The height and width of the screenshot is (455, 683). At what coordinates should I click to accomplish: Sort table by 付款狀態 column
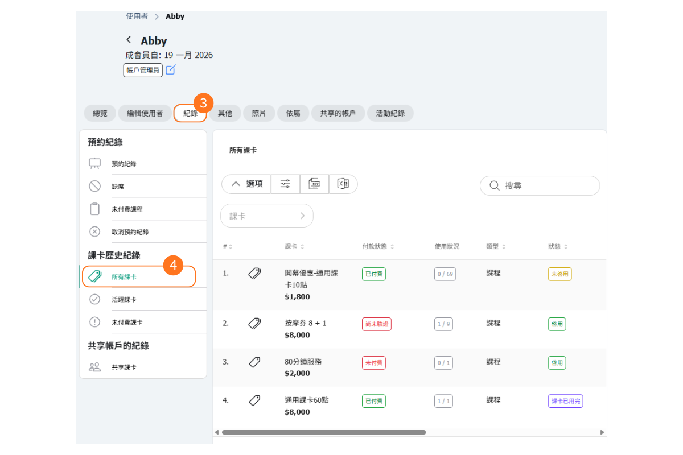point(378,246)
